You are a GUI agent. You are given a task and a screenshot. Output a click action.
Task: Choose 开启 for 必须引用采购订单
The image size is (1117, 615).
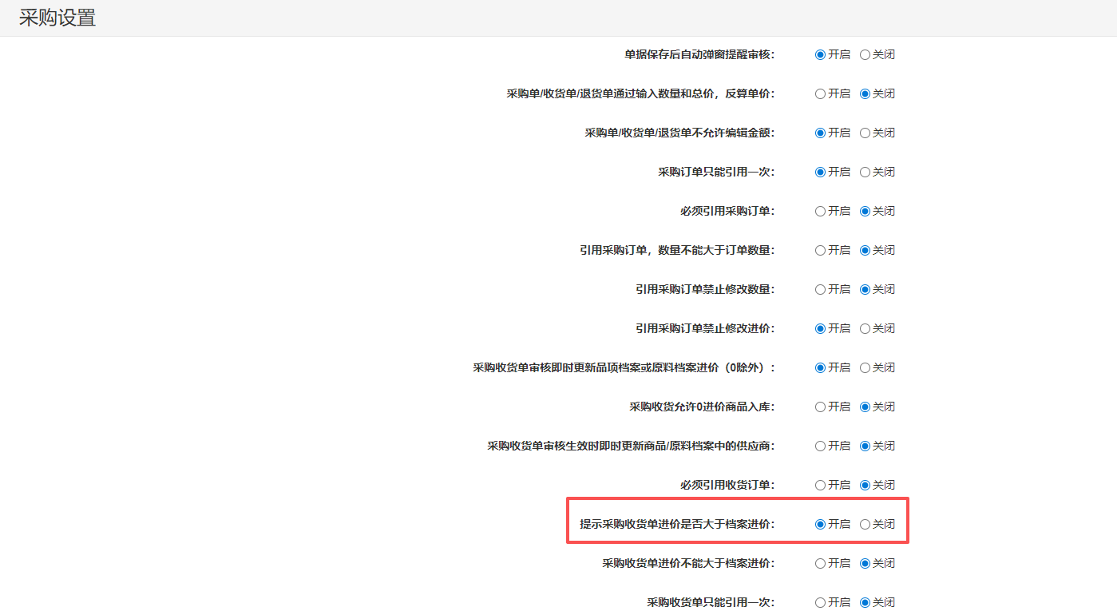820,212
